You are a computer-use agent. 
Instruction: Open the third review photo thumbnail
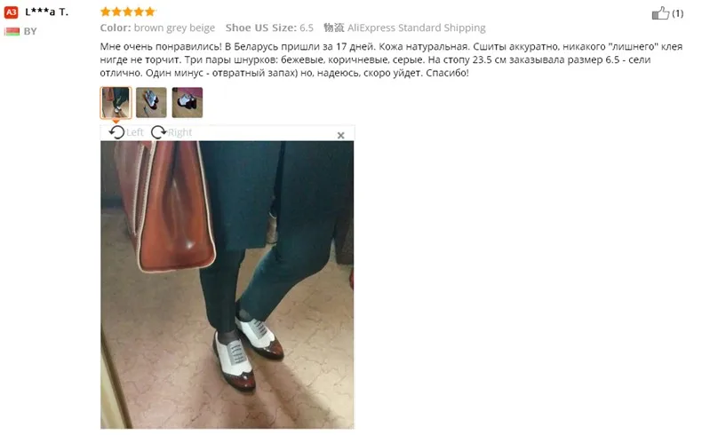tap(187, 102)
